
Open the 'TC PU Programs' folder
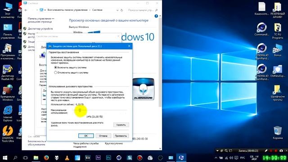click(278, 31)
